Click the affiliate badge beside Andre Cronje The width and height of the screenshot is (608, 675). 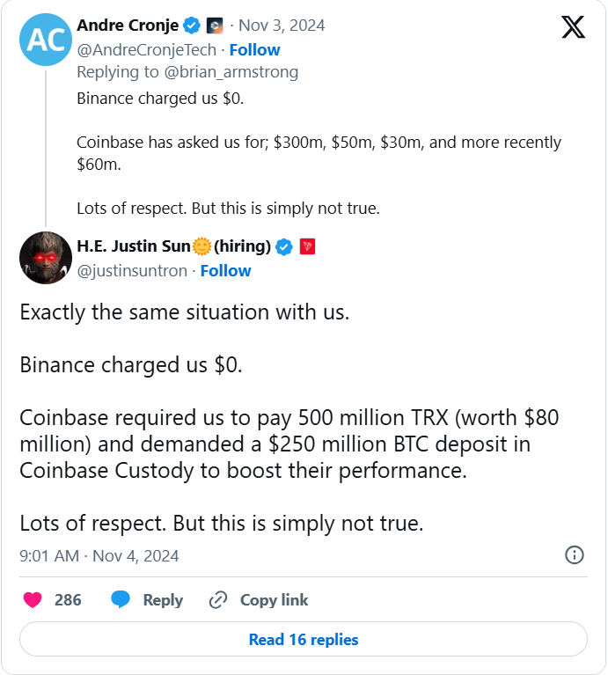coord(216,26)
